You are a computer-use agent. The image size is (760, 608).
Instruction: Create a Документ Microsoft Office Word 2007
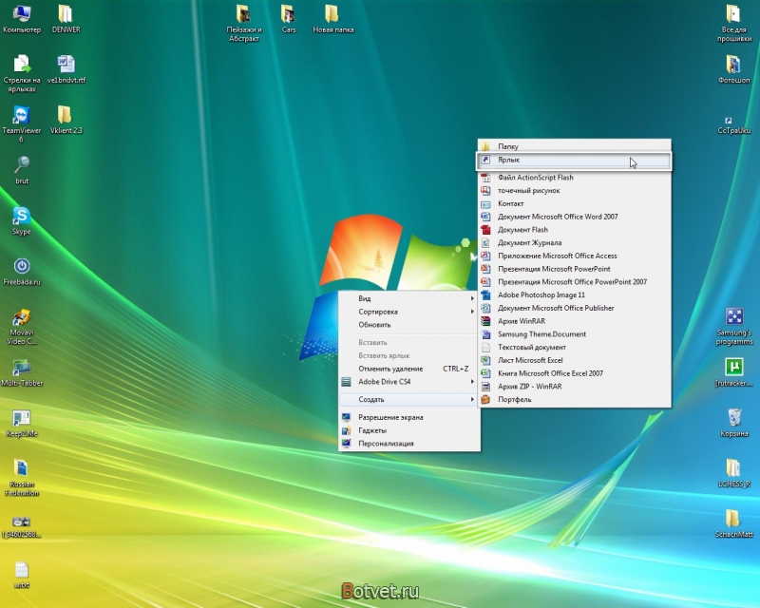(x=575, y=217)
